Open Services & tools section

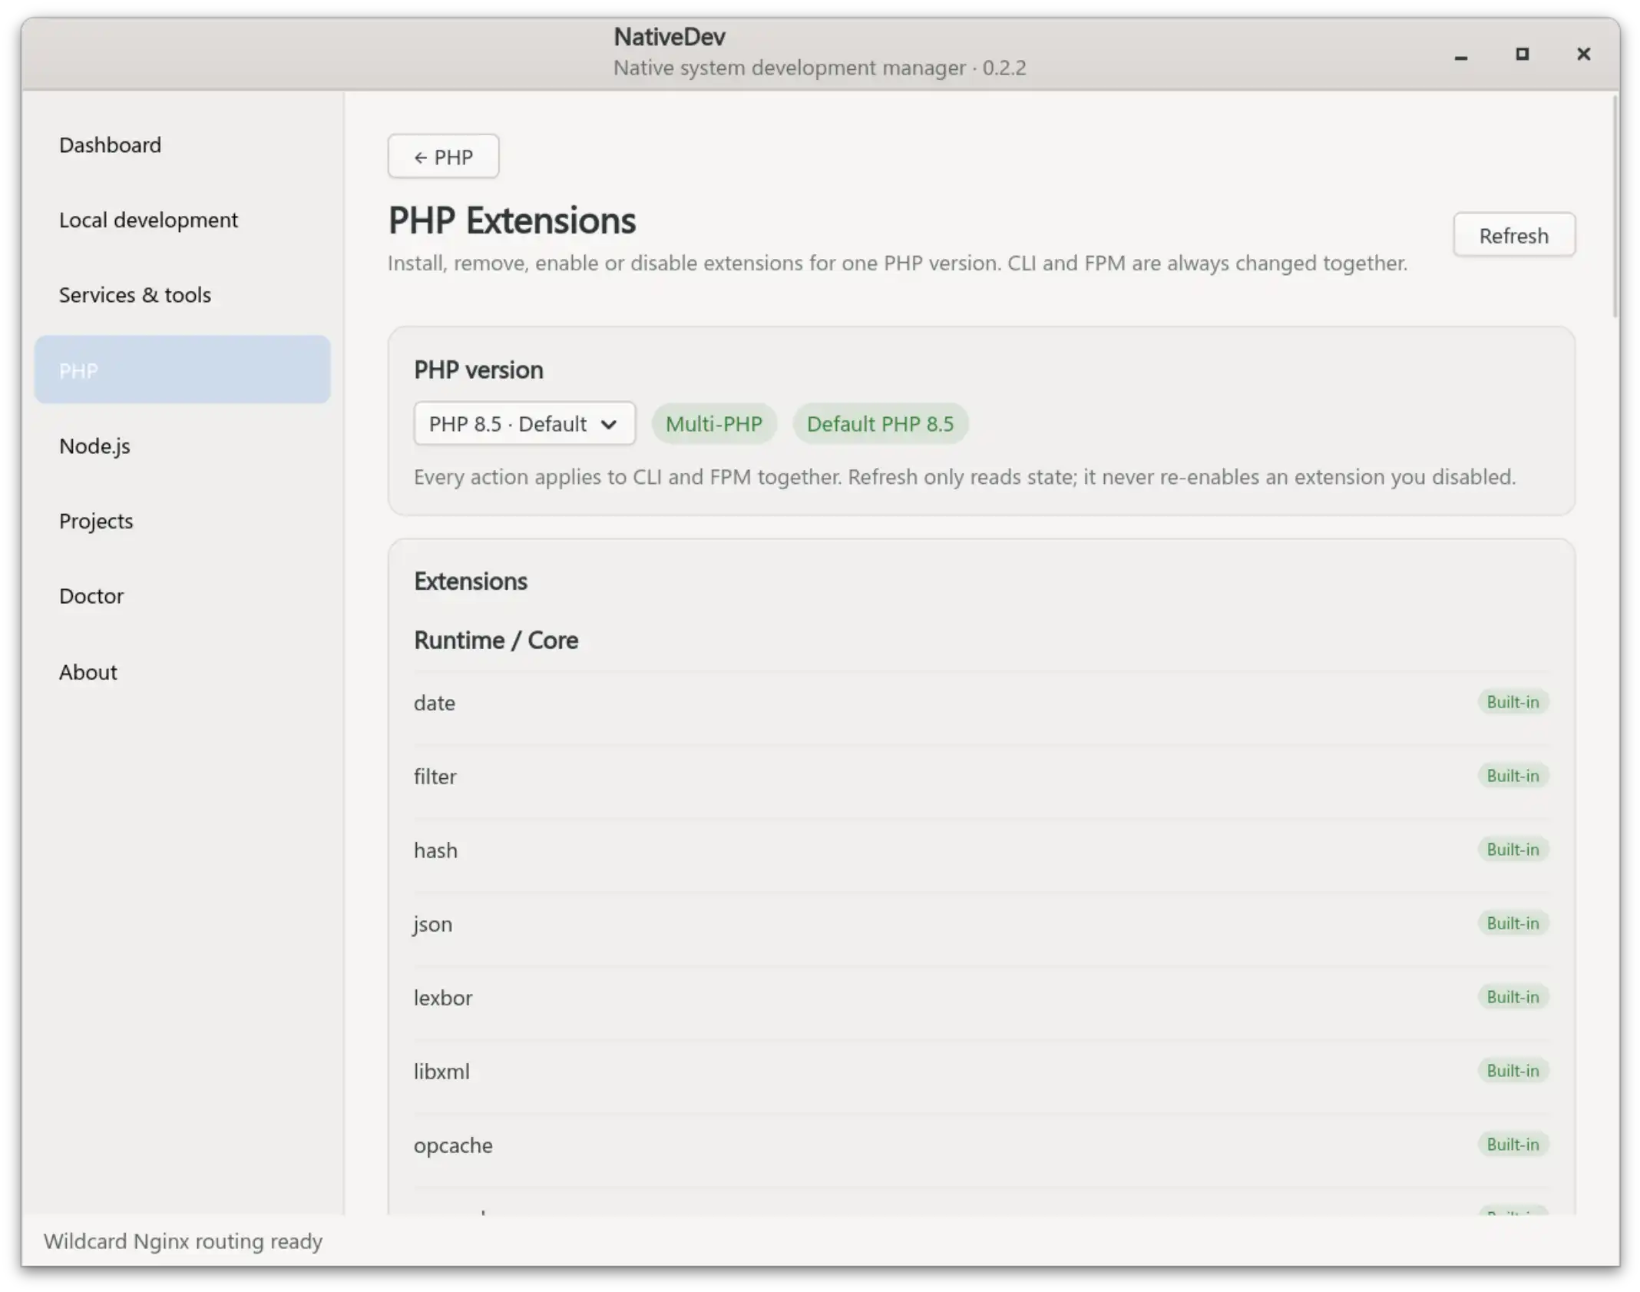tap(182, 295)
